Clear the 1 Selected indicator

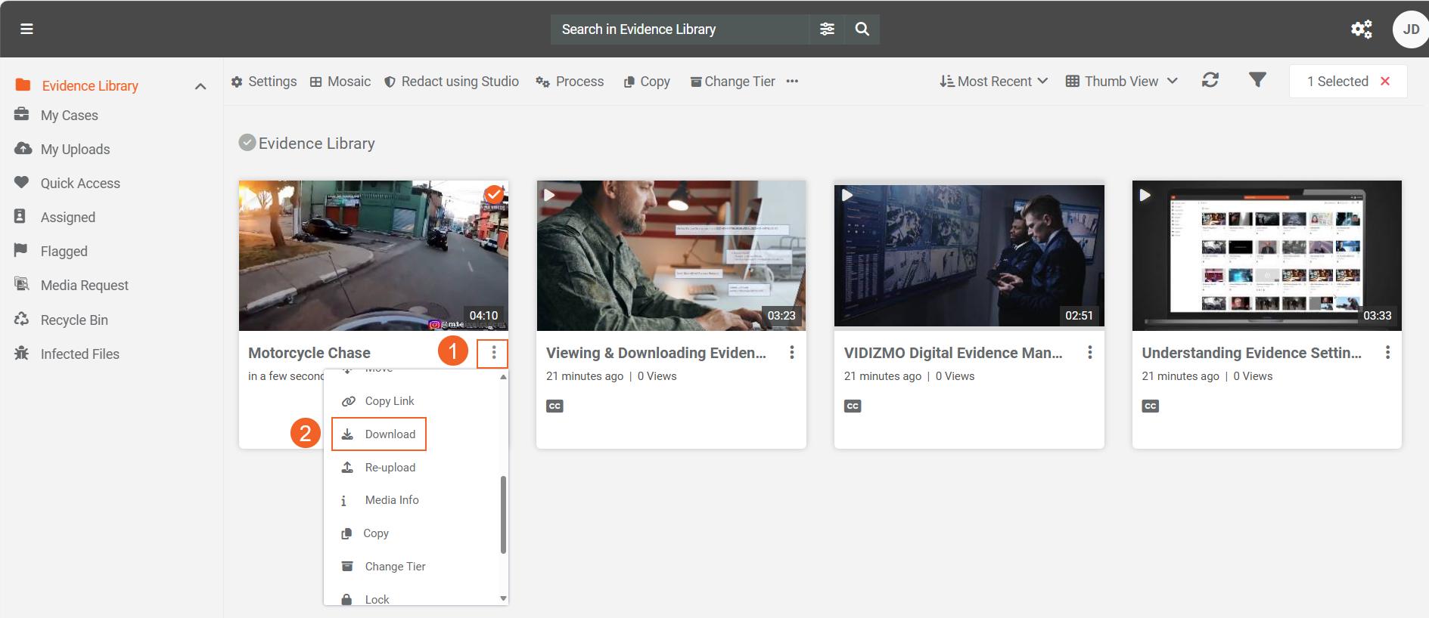(x=1385, y=81)
